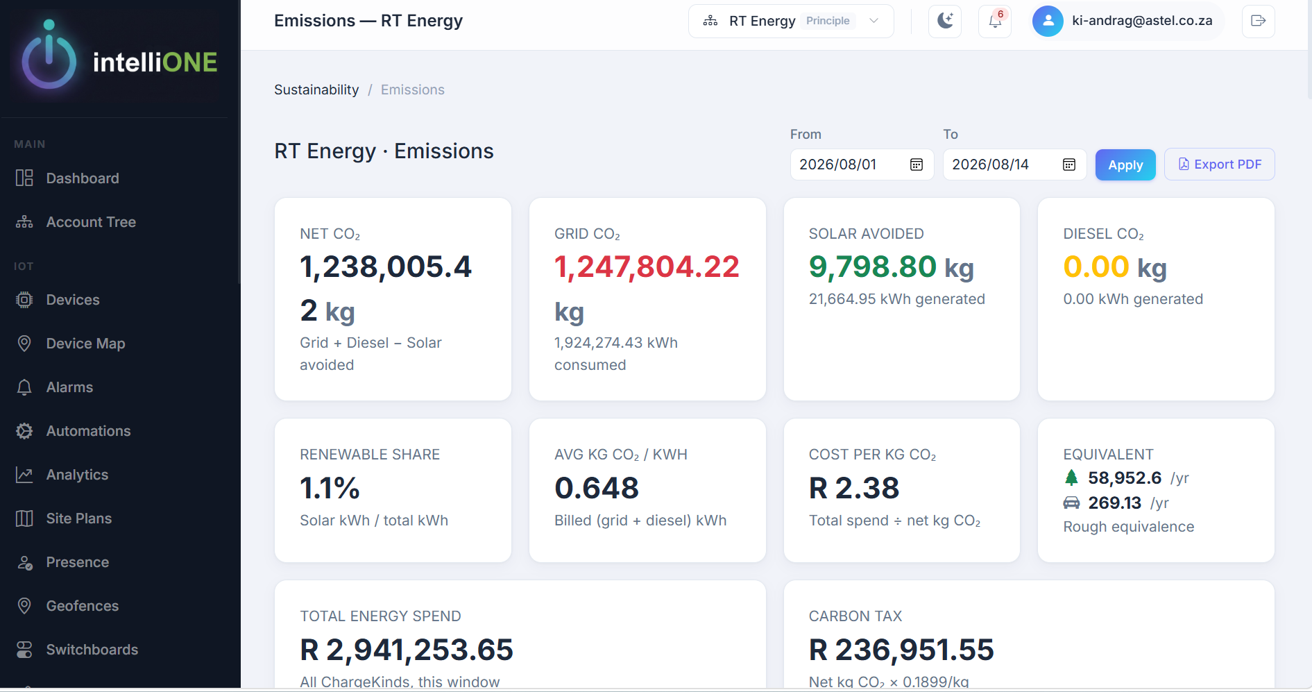Screen dimensions: 1312x692
Task: Open notifications bell with 6 badge
Action: [995, 21]
